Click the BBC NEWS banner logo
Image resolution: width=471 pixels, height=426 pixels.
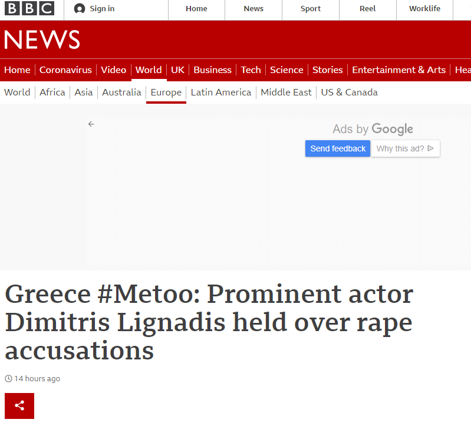click(42, 39)
